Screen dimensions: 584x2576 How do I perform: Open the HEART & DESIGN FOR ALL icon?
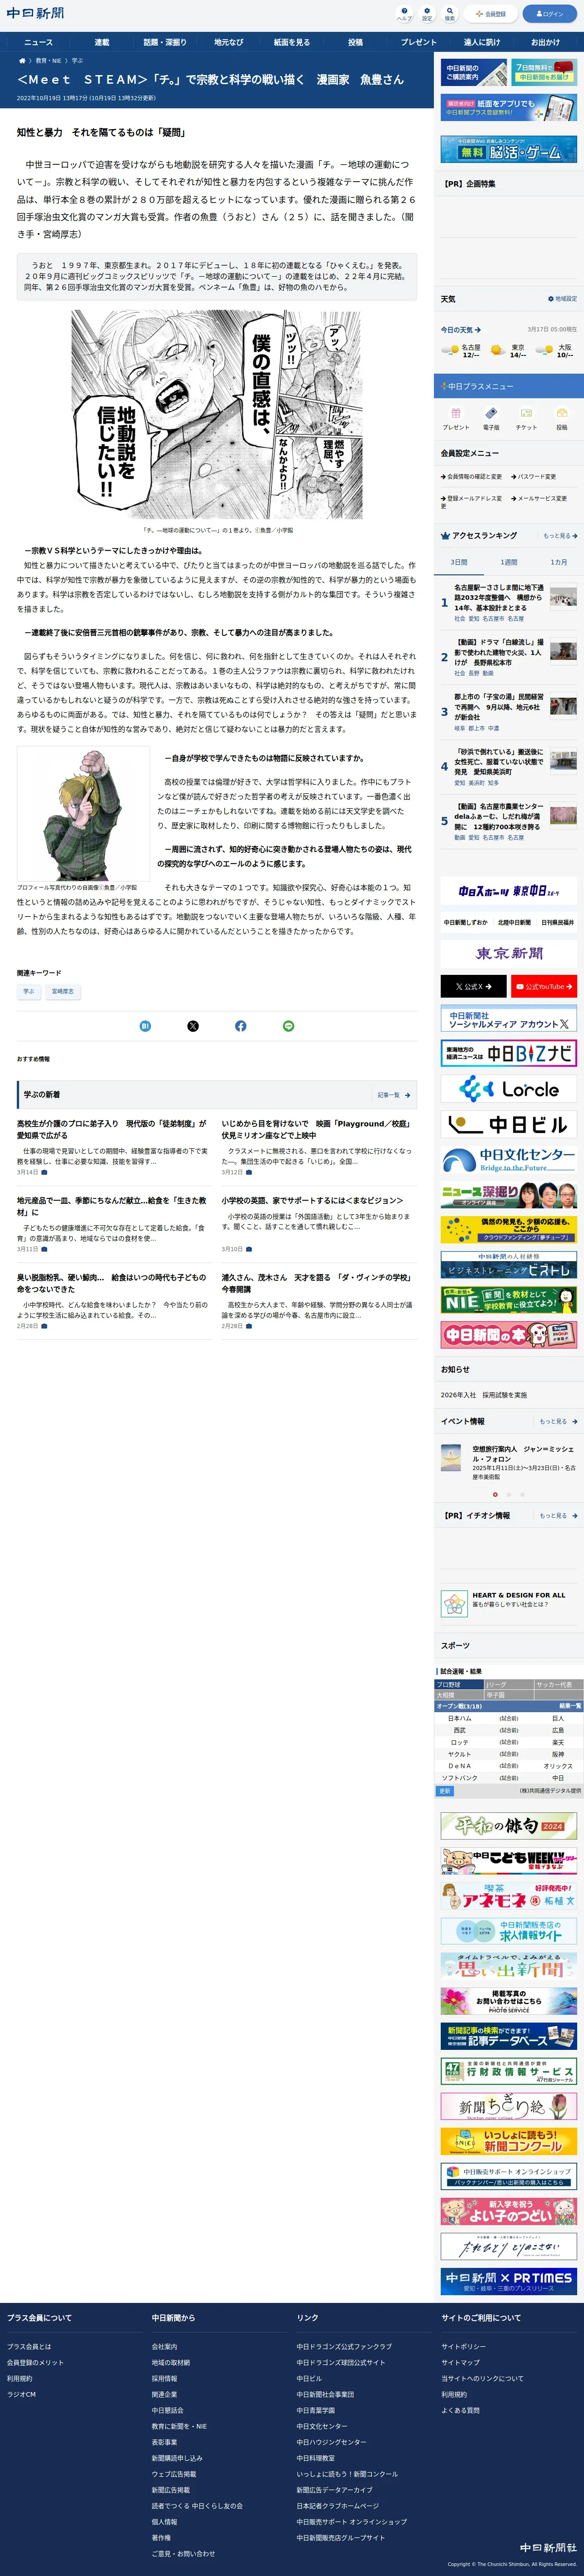tap(454, 1603)
